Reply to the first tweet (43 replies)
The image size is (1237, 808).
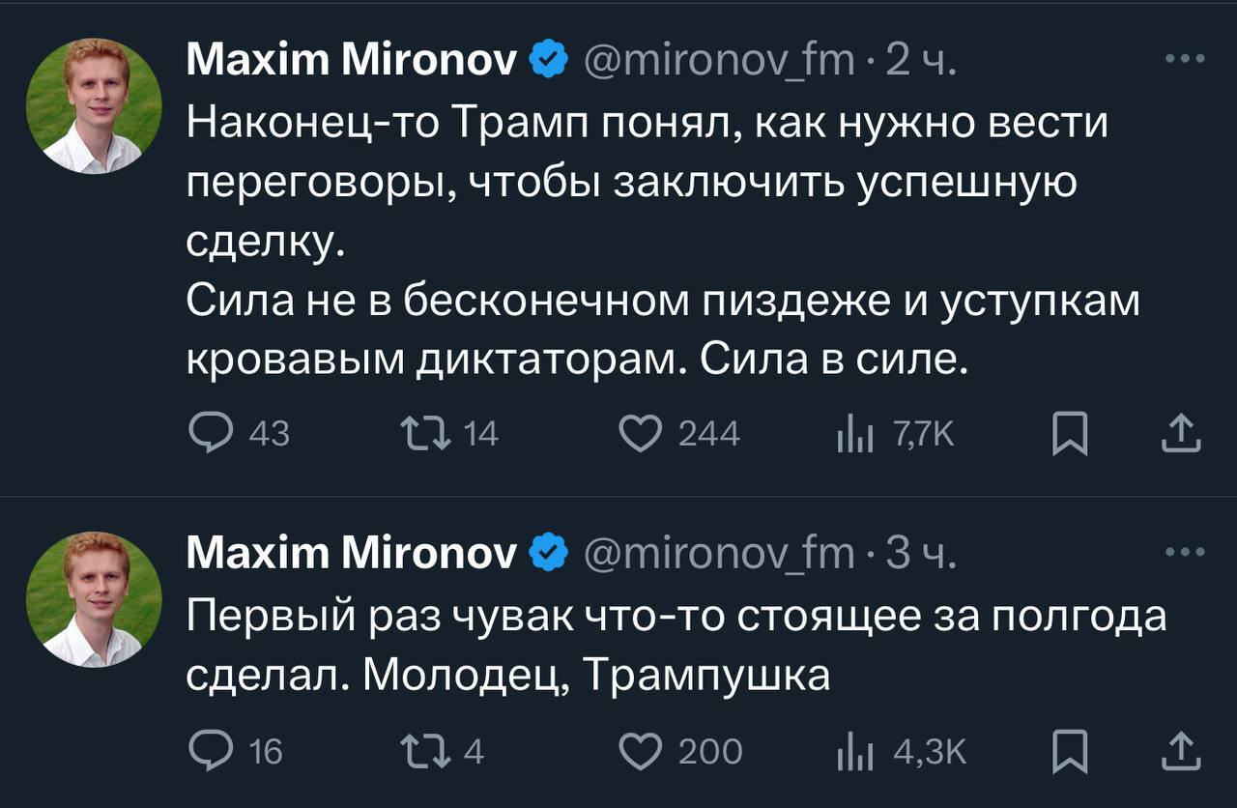click(x=206, y=435)
